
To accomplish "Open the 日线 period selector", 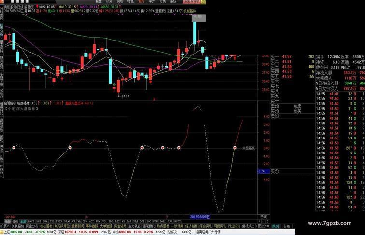I will tap(264, 217).
